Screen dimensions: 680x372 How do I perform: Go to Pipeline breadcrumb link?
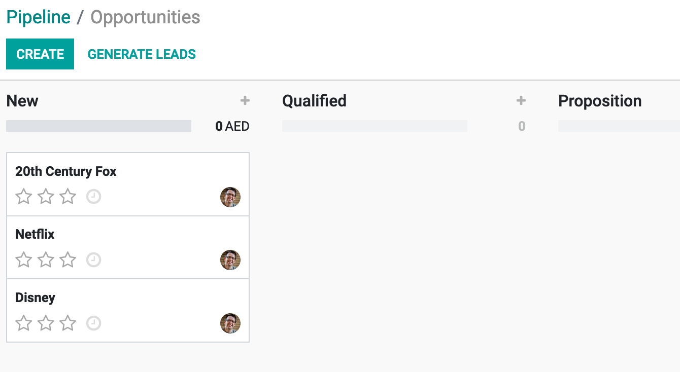[x=38, y=17]
